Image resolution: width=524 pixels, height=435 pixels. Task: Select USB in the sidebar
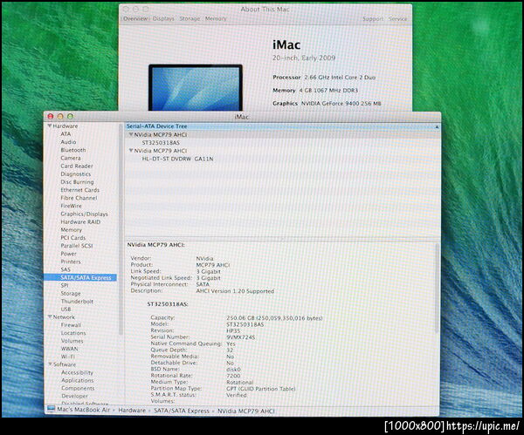[65, 309]
